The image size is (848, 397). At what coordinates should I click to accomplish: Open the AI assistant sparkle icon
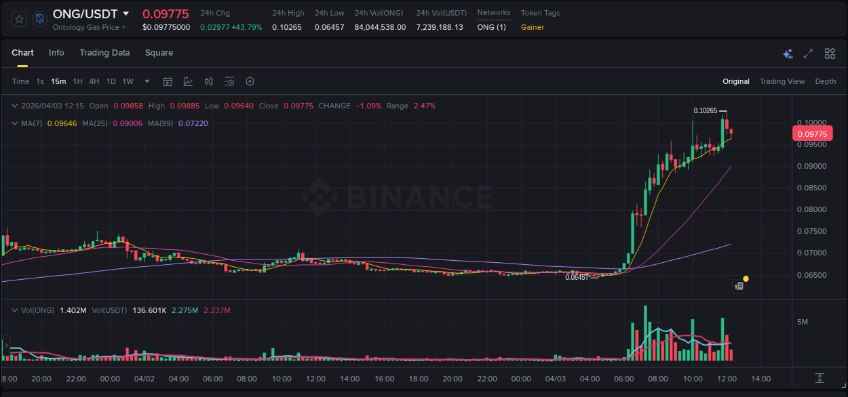click(787, 53)
